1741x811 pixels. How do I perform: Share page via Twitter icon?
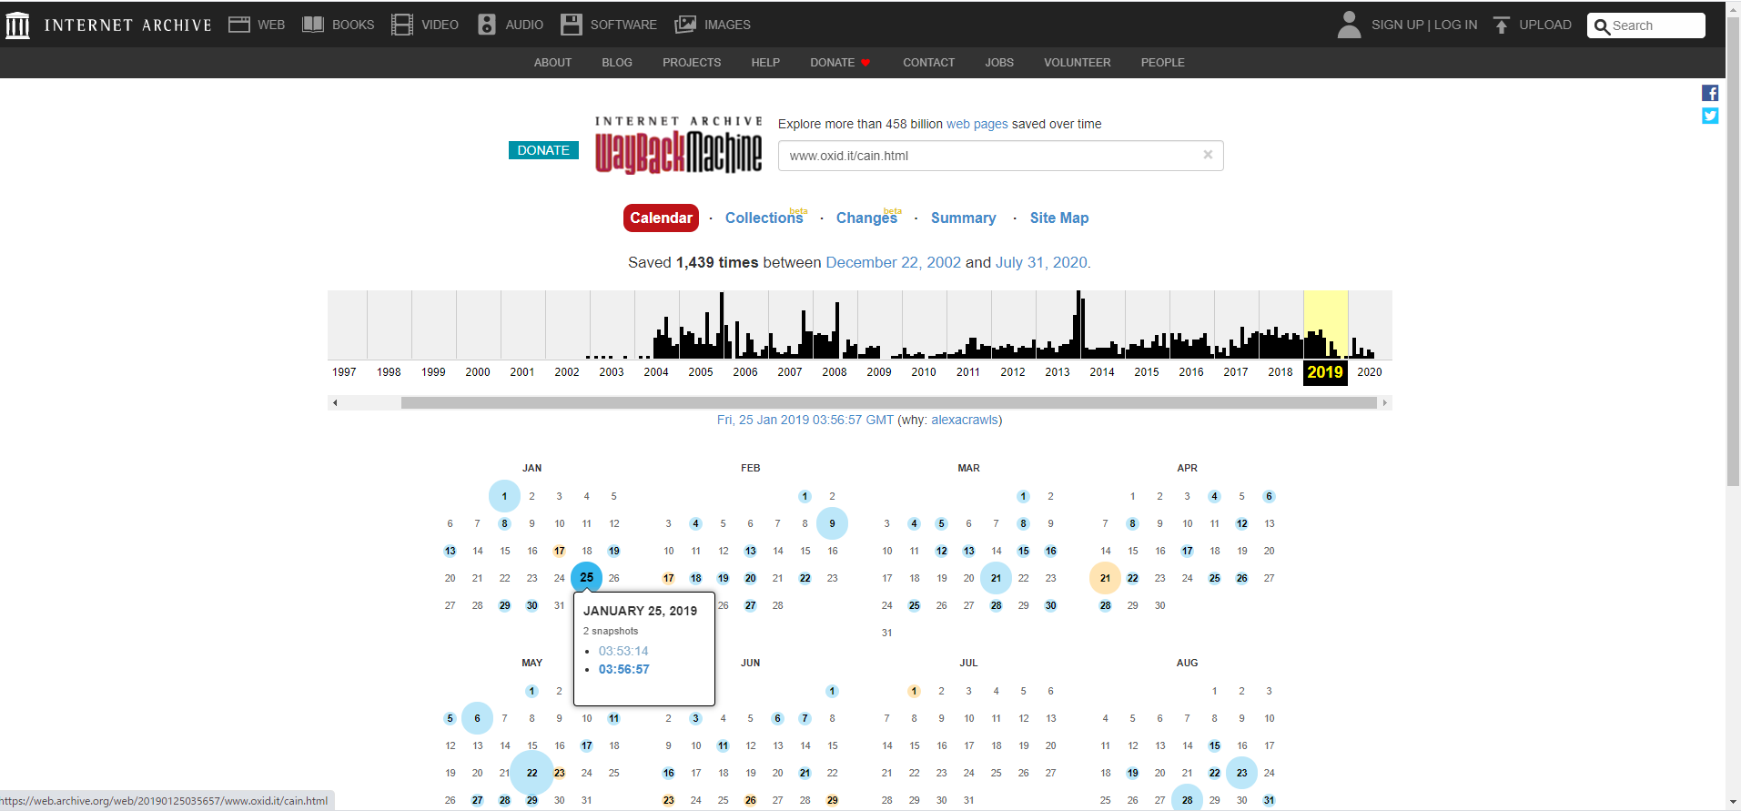tap(1710, 116)
